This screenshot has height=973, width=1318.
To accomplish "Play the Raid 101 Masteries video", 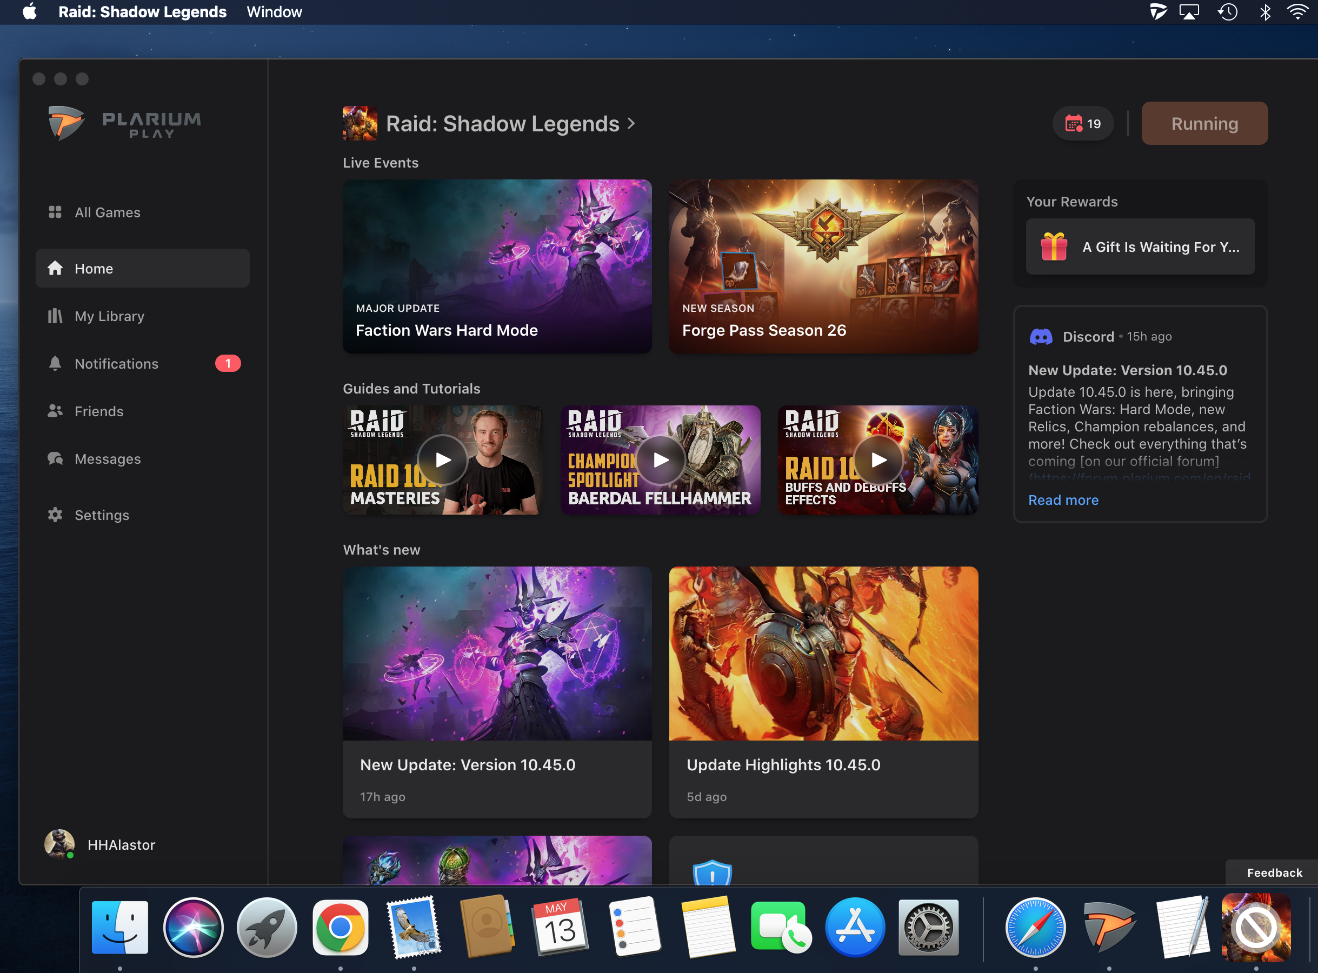I will 443,459.
